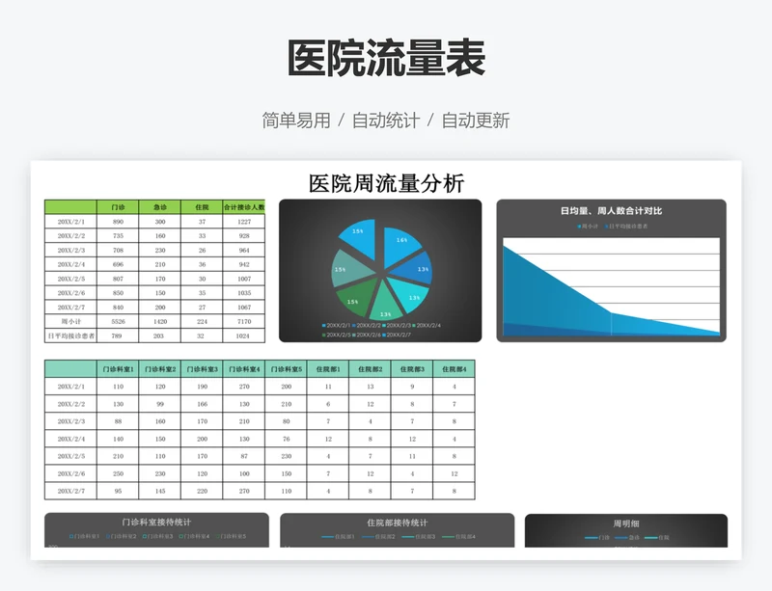The height and width of the screenshot is (591, 772).
Task: Select the department cell with value 76
Action: pyautogui.click(x=286, y=439)
